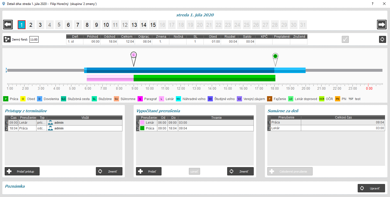Click the Trvanie 03:00 cell for Lekár

[216, 123]
